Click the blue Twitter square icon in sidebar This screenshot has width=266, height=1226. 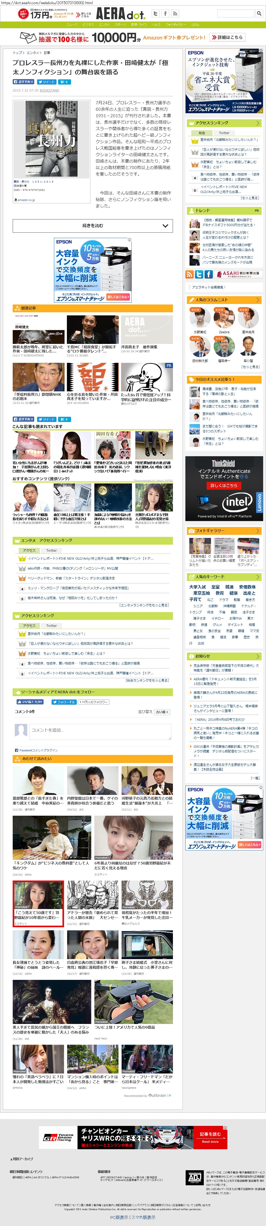[x=199, y=274]
